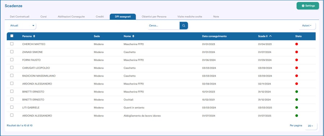Open Obiettivi per Persona tab
Image resolution: width=324 pixels, height=136 pixels.
click(x=154, y=17)
